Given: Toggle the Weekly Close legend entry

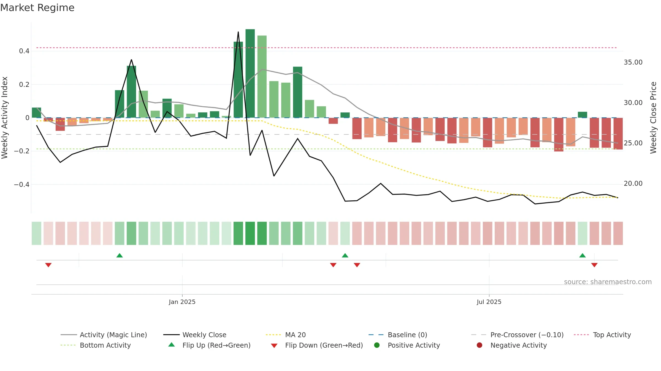Looking at the screenshot, I should pos(195,335).
